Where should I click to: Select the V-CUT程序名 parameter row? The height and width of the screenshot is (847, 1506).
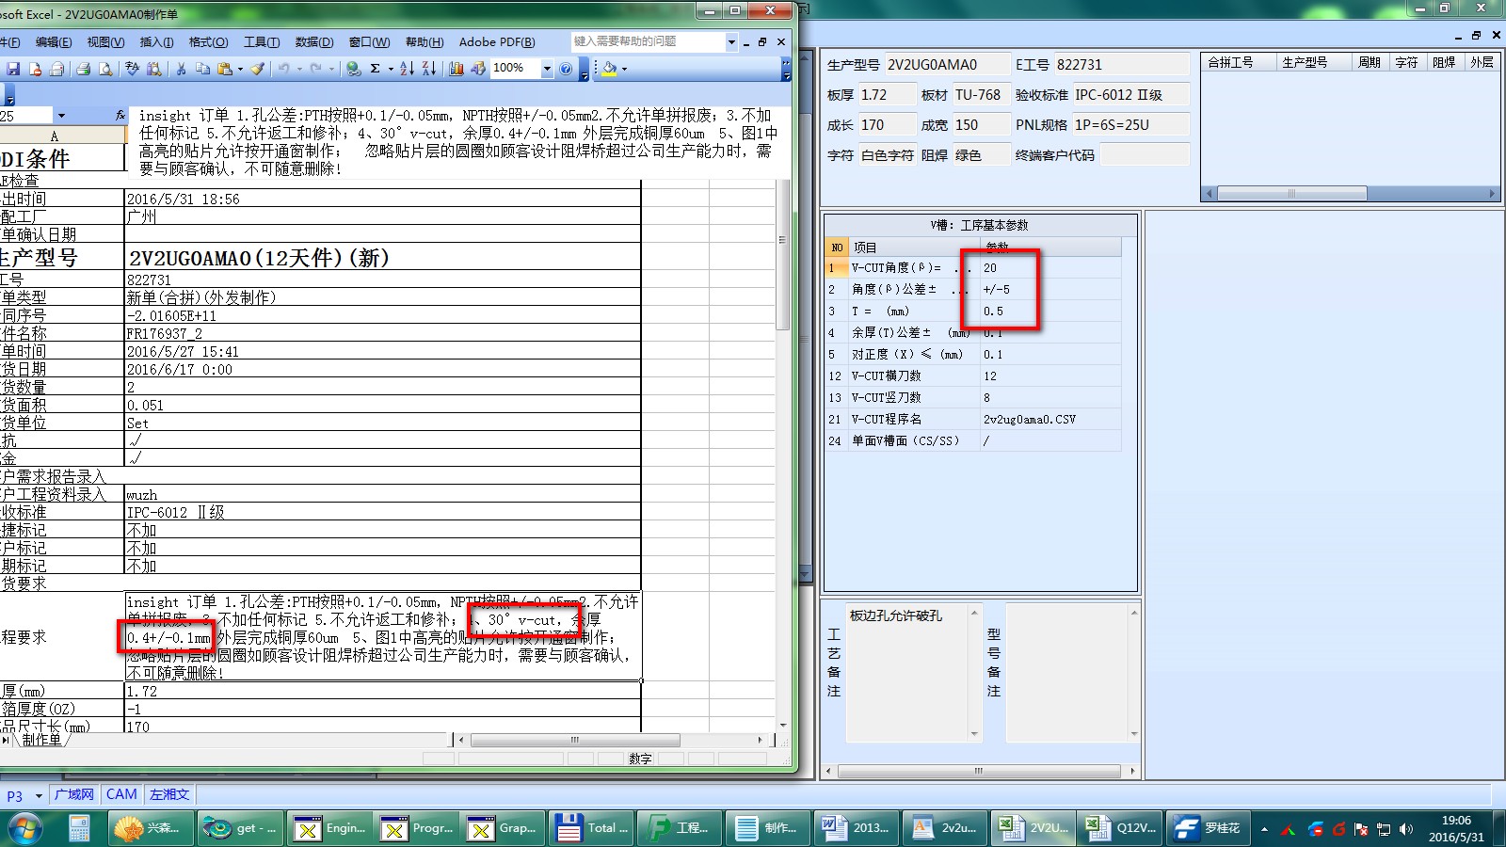[x=974, y=420]
